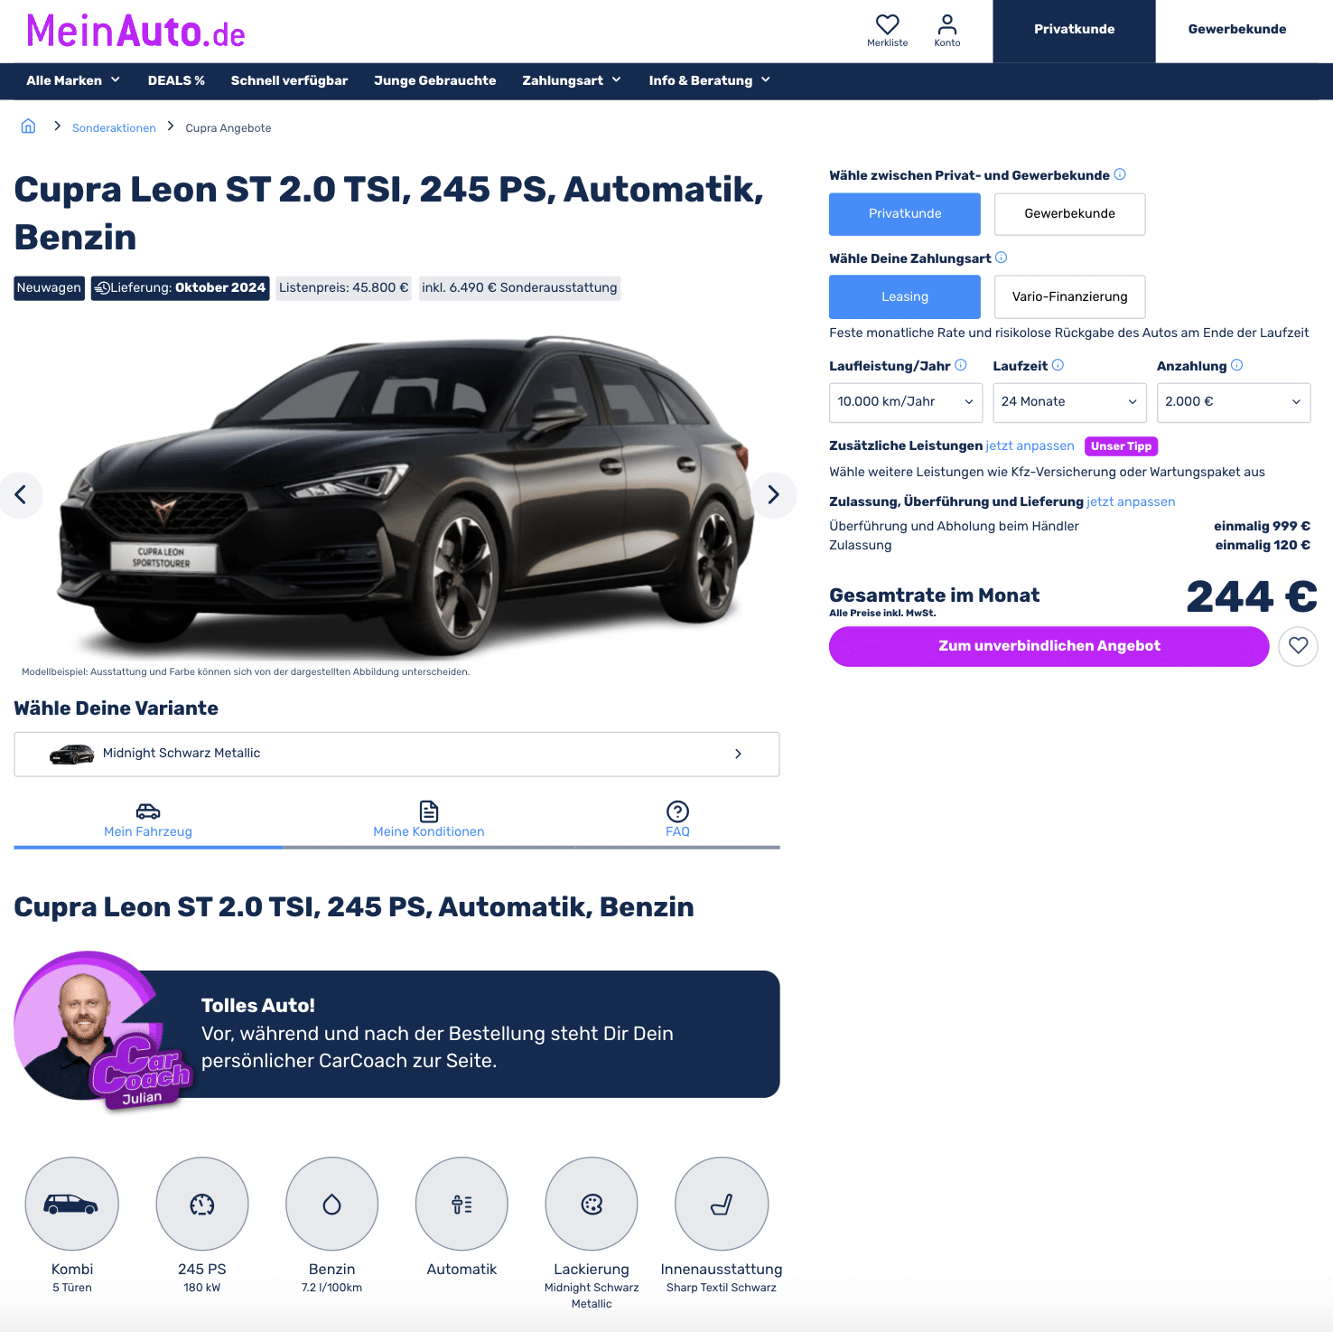This screenshot has width=1333, height=1332.
Task: Expand the Midnight Schwarz Metallic variant selector
Action: point(396,754)
